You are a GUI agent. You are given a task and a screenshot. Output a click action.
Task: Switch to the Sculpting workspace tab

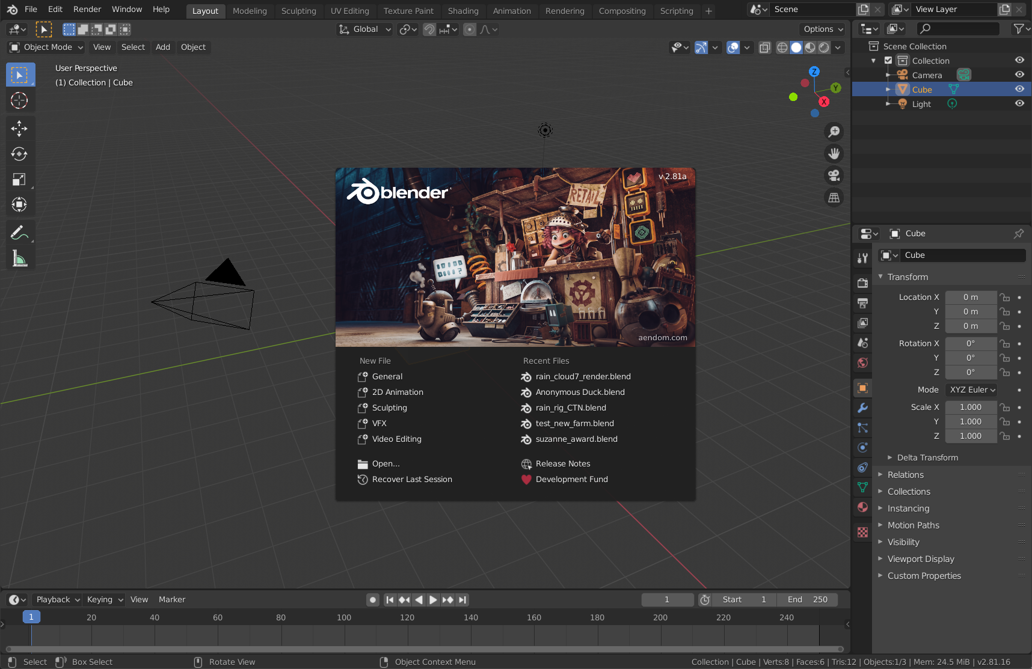click(x=298, y=11)
